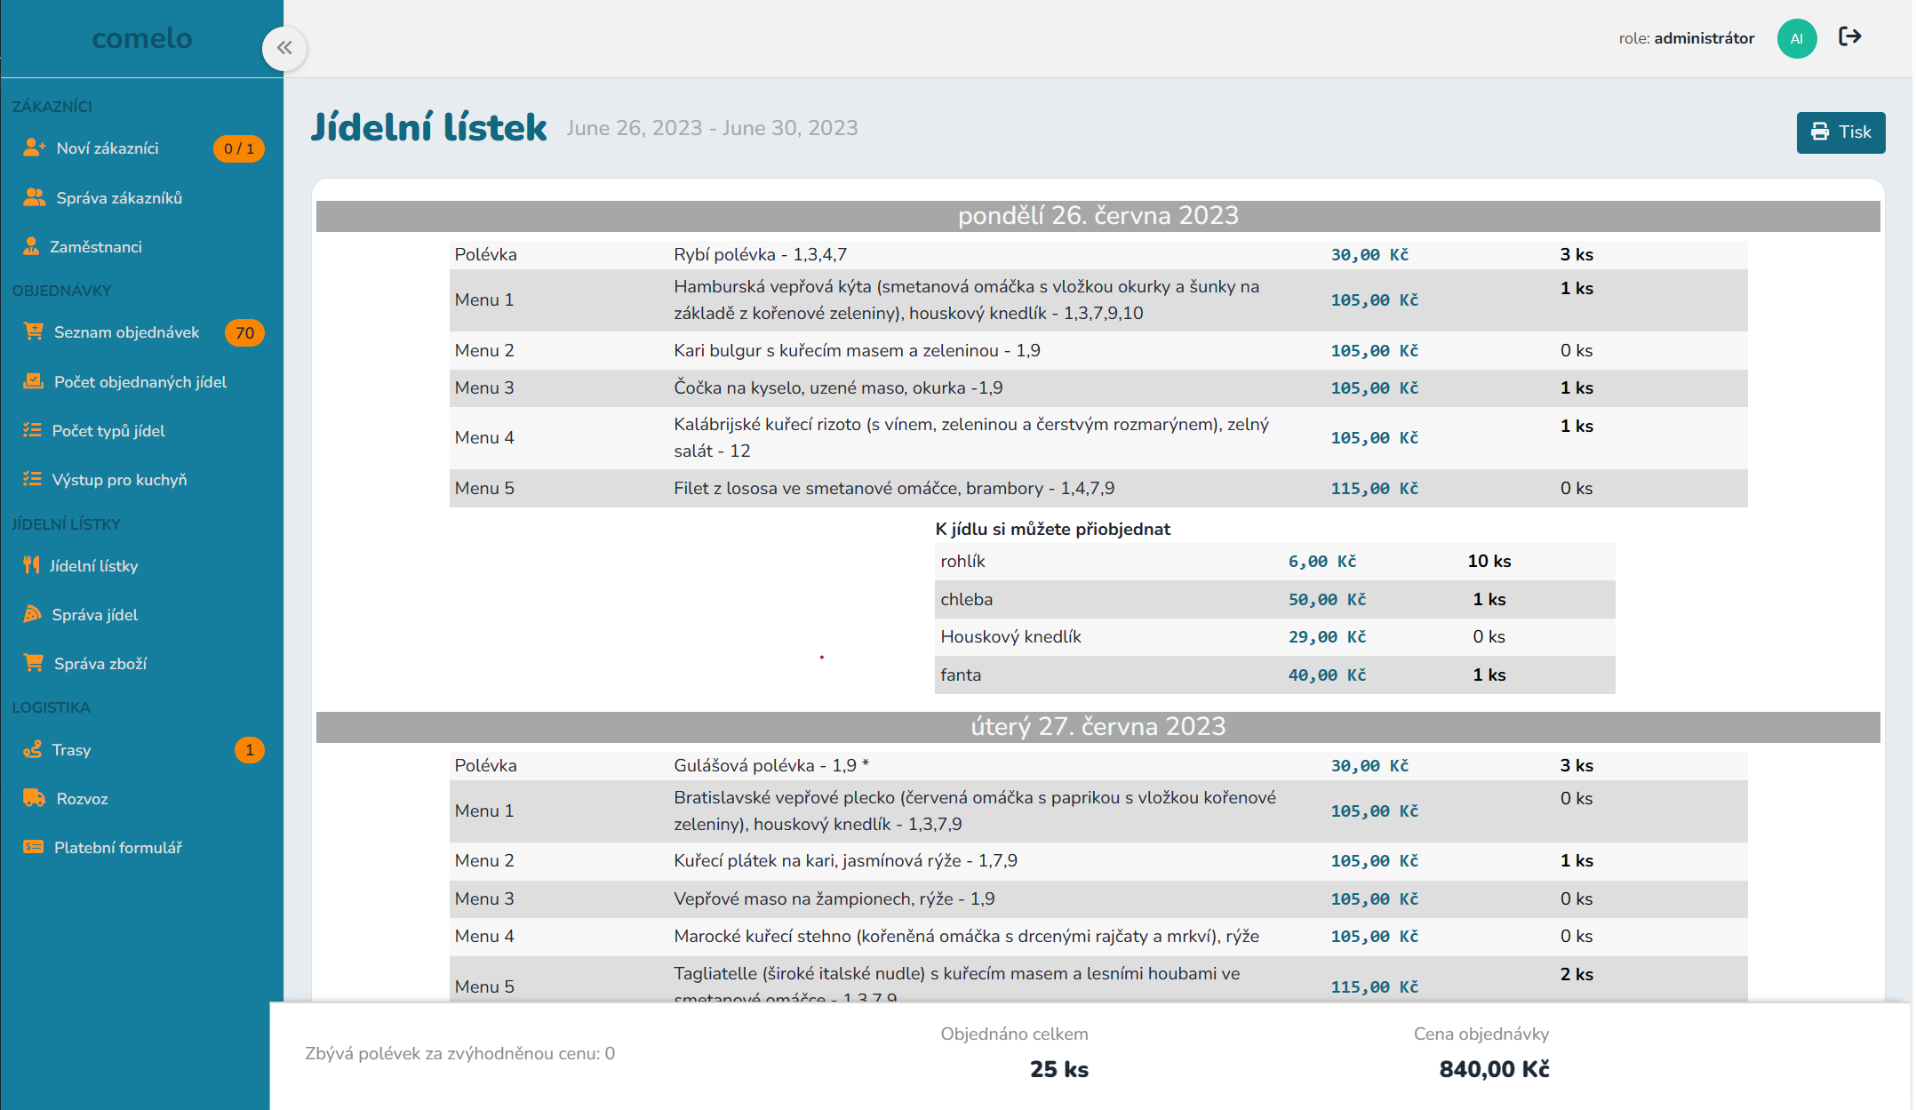Image resolution: width=1916 pixels, height=1110 pixels.
Task: Click Počet typů jídel list icon
Action: tap(32, 430)
